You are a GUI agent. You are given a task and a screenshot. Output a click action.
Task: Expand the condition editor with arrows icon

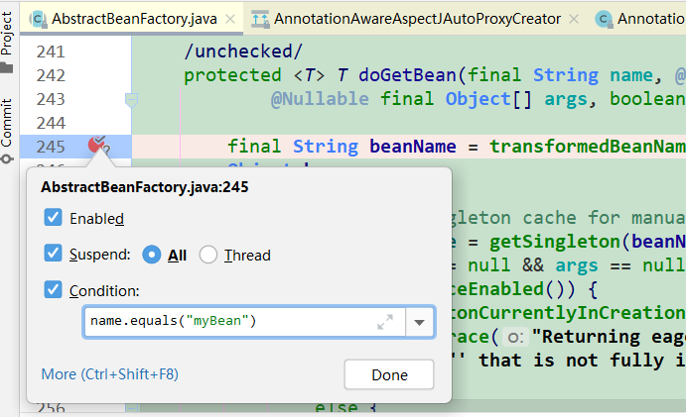click(x=385, y=322)
